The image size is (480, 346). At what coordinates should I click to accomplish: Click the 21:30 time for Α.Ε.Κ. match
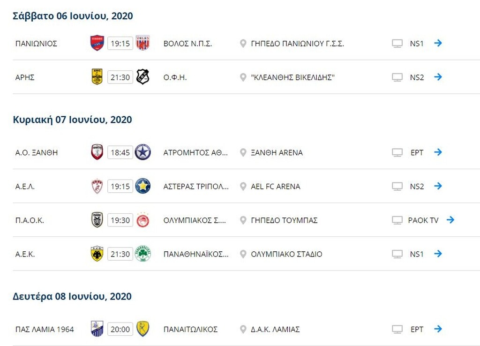[120, 254]
